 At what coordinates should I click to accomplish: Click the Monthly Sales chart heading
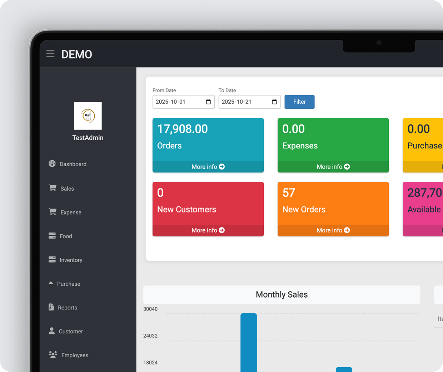click(x=282, y=295)
